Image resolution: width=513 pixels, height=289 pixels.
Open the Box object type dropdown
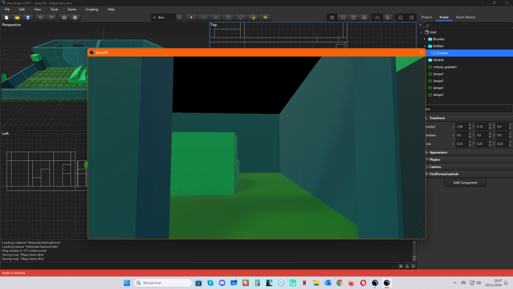(x=163, y=17)
